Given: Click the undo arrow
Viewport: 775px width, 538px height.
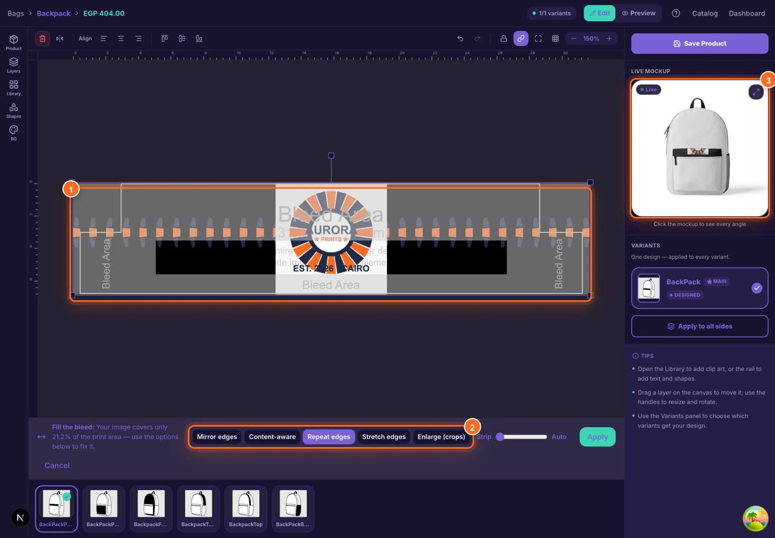Looking at the screenshot, I should (x=460, y=38).
